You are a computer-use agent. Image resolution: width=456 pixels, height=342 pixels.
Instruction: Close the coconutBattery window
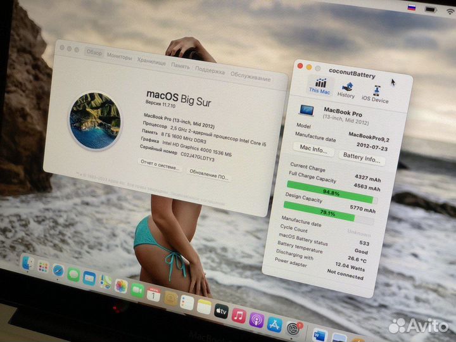pos(300,66)
